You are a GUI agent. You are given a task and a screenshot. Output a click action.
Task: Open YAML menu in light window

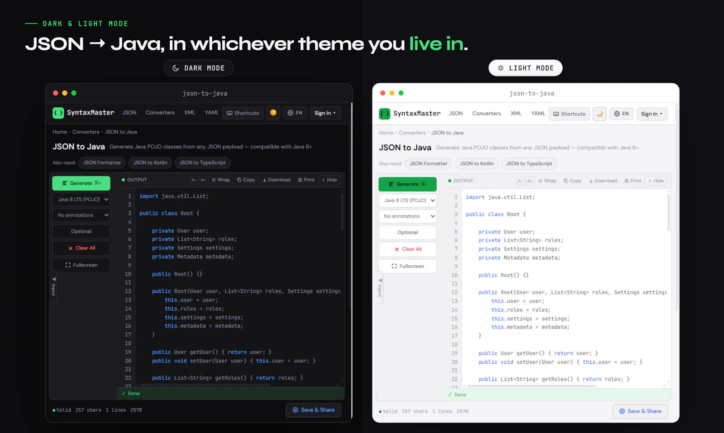(x=538, y=114)
